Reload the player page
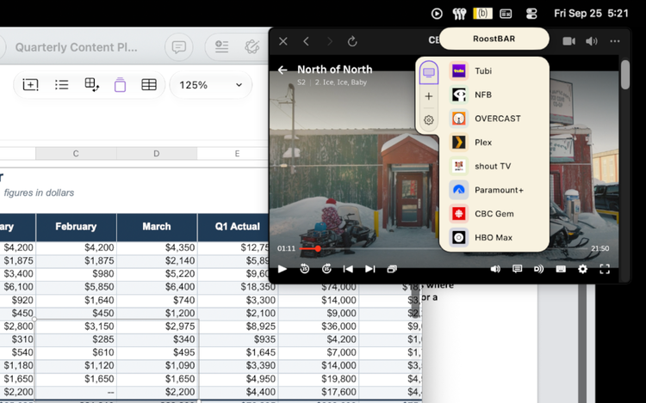Image resolution: width=646 pixels, height=403 pixels. tap(352, 41)
